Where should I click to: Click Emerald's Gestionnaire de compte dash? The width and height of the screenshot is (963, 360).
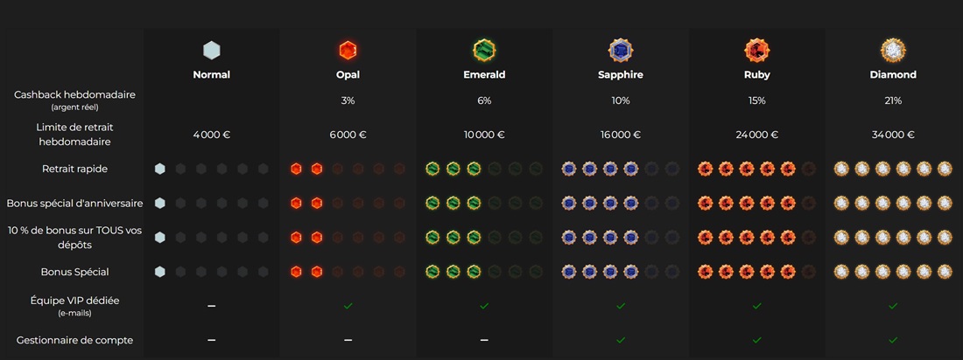pyautogui.click(x=484, y=340)
